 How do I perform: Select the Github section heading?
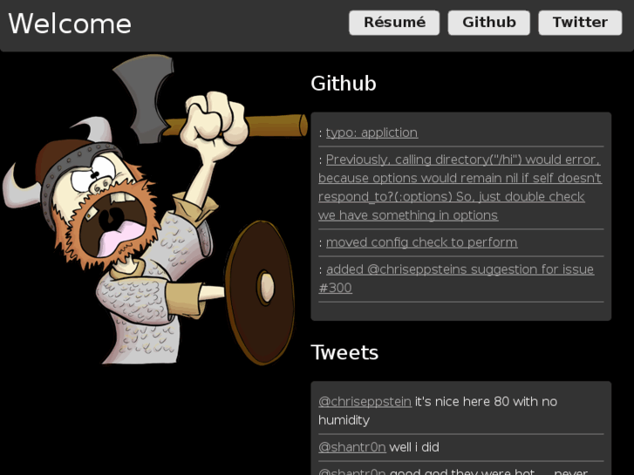344,84
